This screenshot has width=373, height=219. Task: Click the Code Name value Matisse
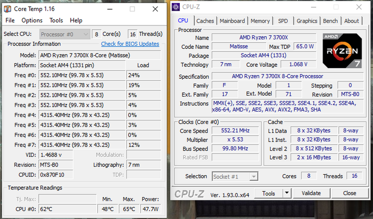(239, 46)
